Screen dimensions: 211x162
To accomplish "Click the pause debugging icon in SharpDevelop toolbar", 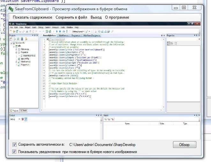I will (57, 31).
